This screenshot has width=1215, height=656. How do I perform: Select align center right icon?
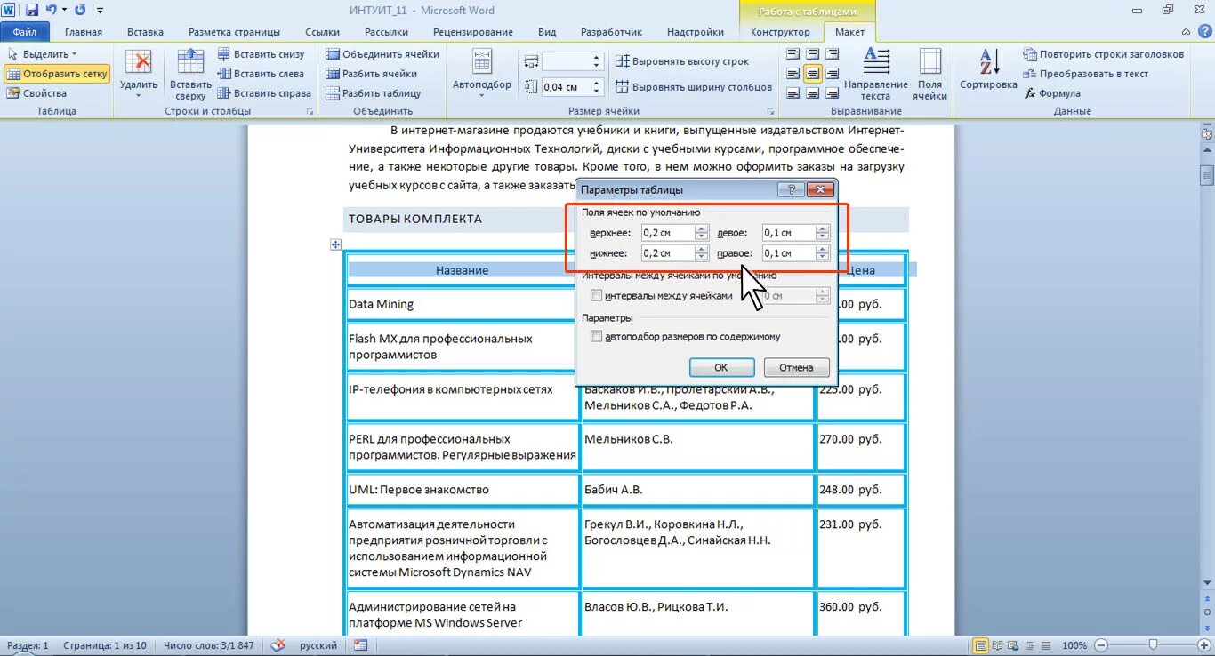[x=832, y=74]
